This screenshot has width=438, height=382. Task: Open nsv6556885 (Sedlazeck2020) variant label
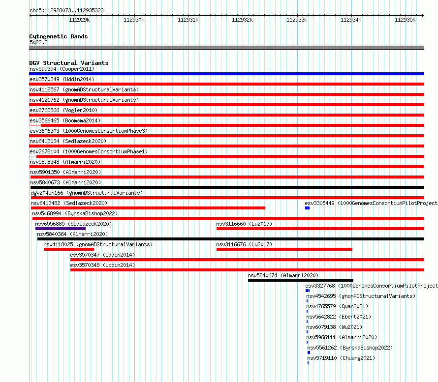click(73, 224)
